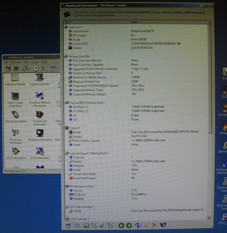Open Processes Information module

click(16, 137)
